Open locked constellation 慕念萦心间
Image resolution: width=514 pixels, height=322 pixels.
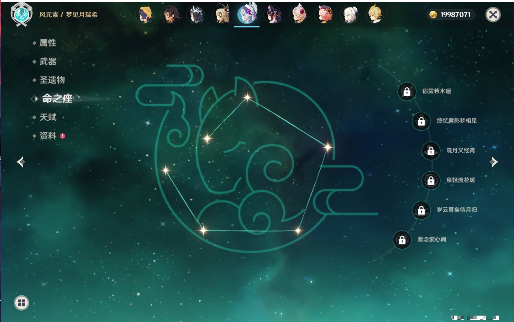[x=402, y=240]
